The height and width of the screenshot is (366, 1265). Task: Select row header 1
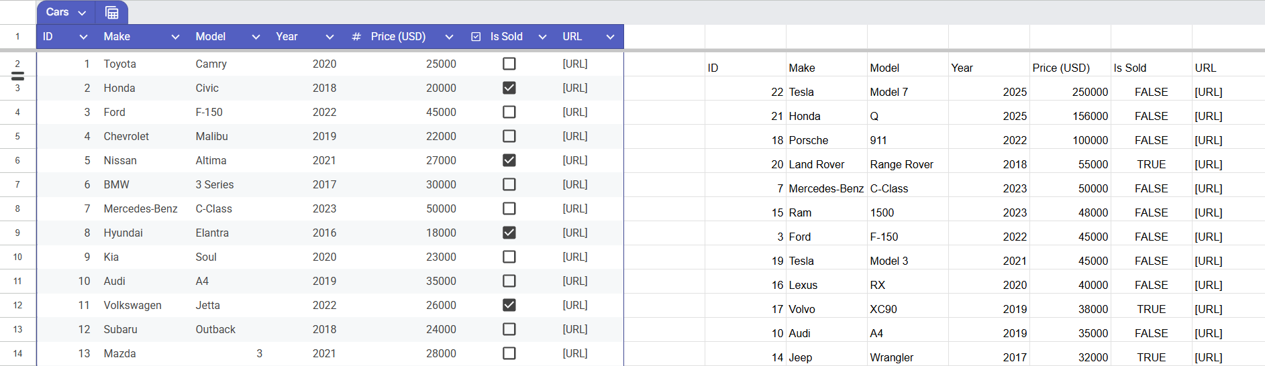(17, 37)
